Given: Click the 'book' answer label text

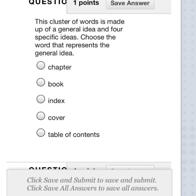Looking at the screenshot, I should [56, 84].
